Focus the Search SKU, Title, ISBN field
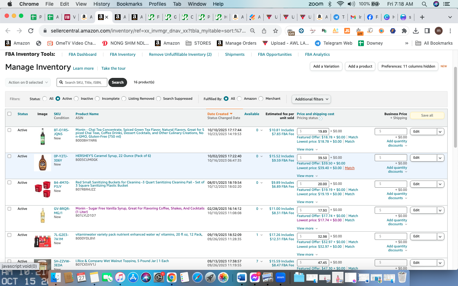This screenshot has height=286, width=458. pos(82,82)
